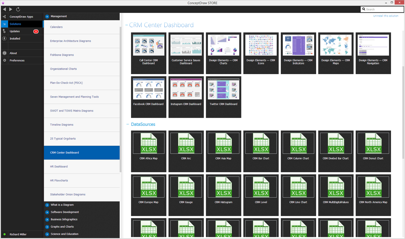The height and width of the screenshot is (239, 405).
Task: Click the CRM Line Chart XLSX icon
Action: 298,187
